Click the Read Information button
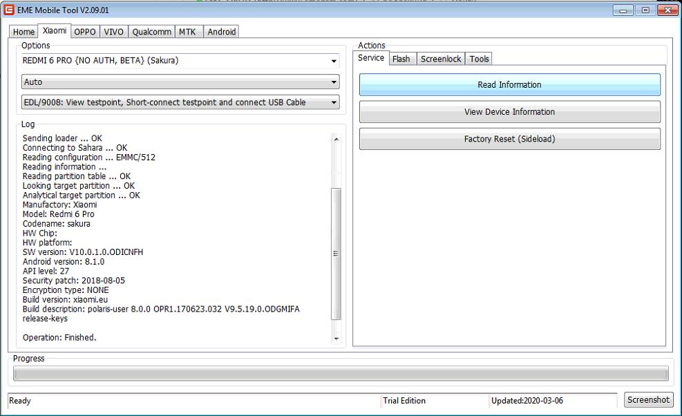Viewport: 682px width, 416px height. (x=509, y=85)
